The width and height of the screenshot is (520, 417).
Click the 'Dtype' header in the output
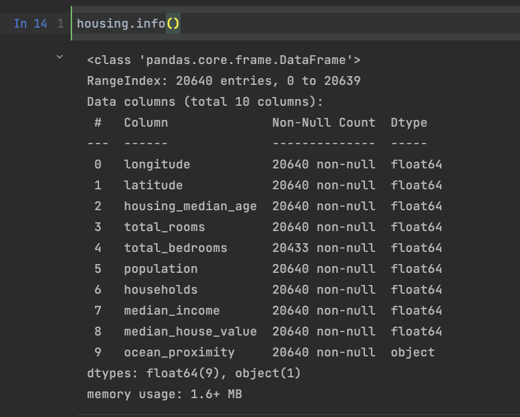pos(409,123)
